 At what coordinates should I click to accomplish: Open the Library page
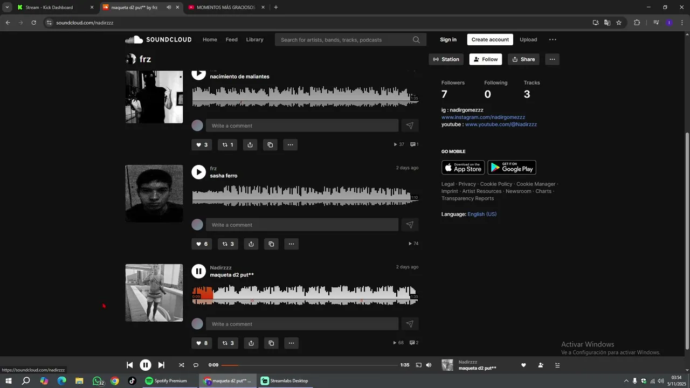click(x=254, y=39)
